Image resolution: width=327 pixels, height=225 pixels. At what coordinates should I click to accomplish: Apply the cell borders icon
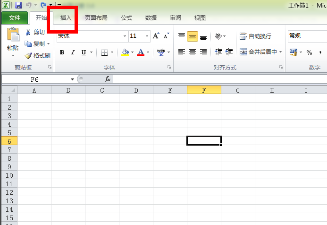[104, 52]
